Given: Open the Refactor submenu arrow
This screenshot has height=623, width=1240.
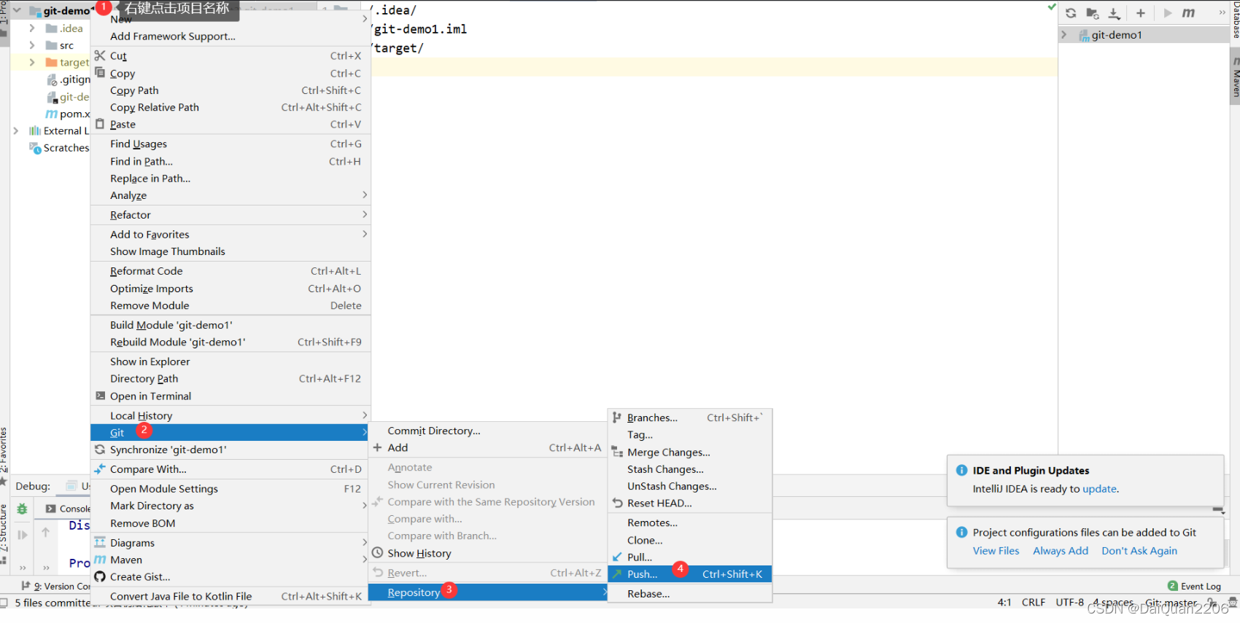Looking at the screenshot, I should (365, 214).
